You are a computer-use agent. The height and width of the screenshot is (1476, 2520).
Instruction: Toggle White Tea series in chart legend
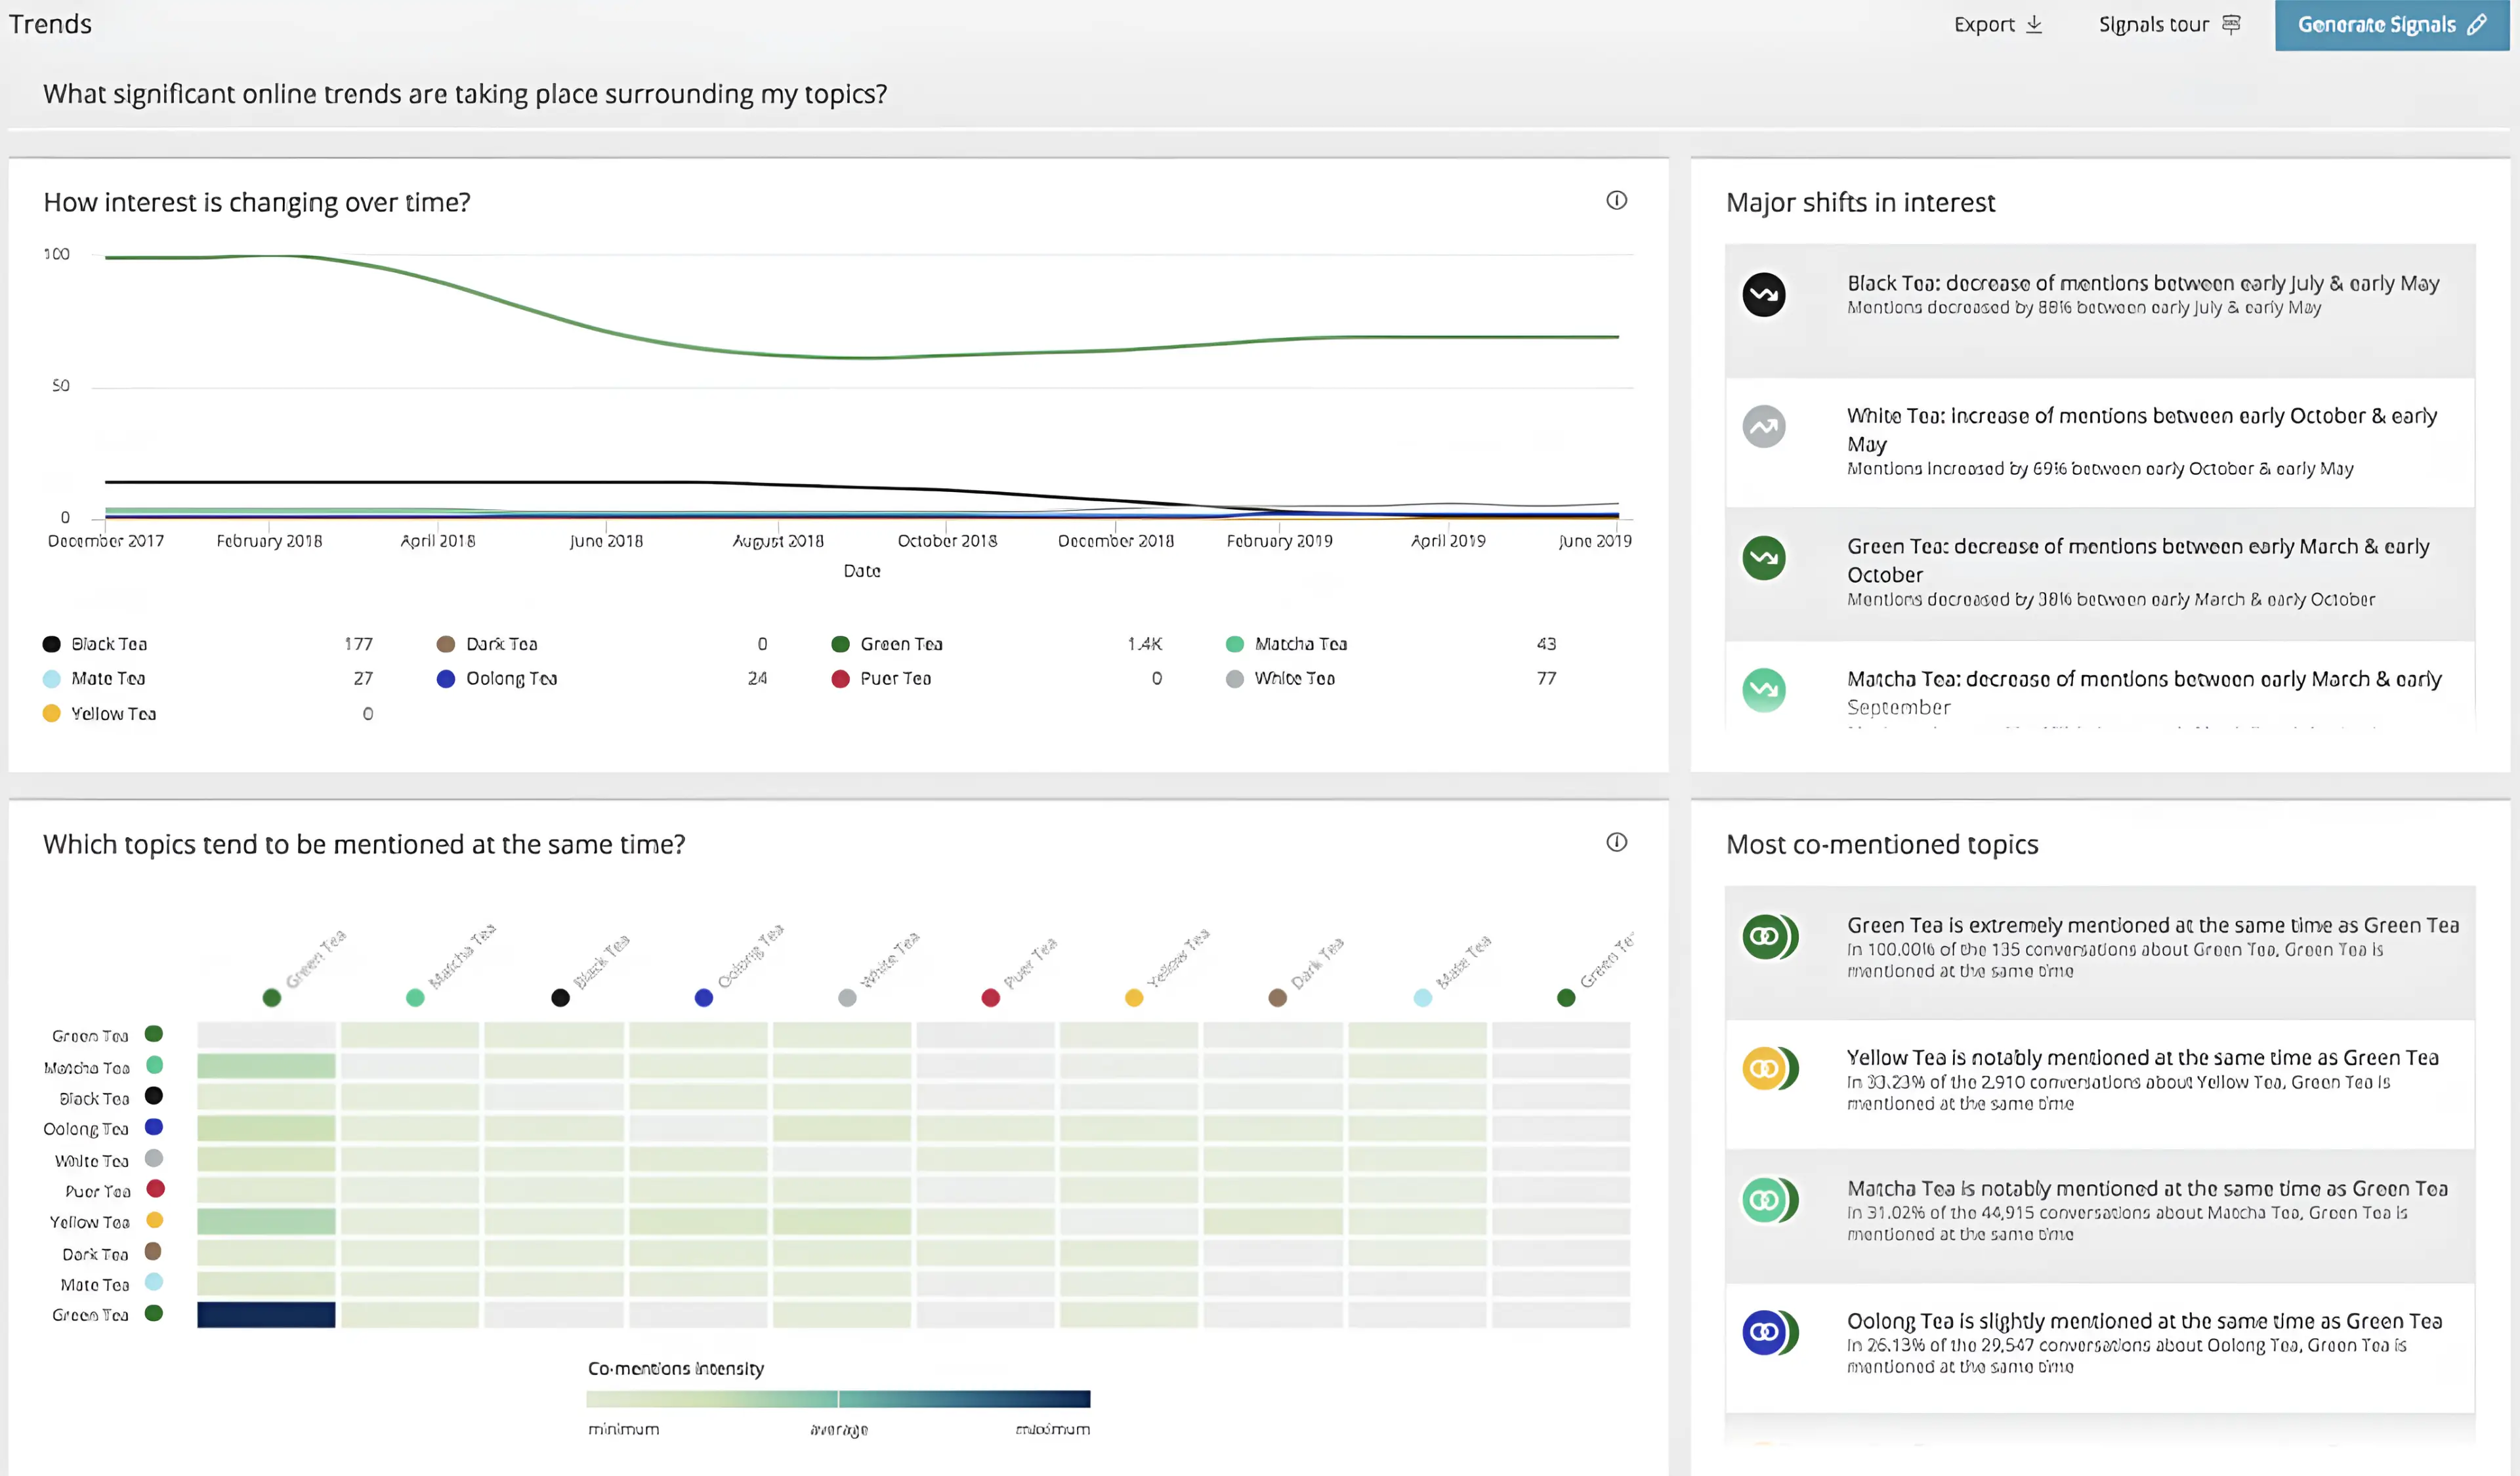(1281, 678)
